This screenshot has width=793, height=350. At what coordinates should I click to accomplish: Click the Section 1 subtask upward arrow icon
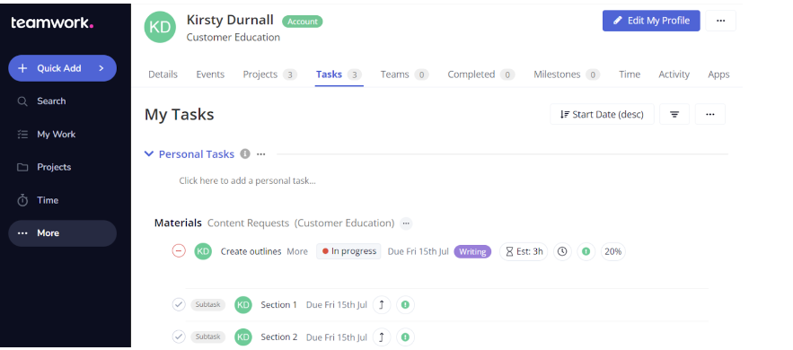coord(382,305)
